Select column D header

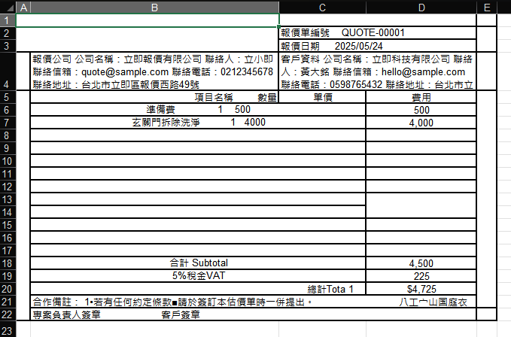pyautogui.click(x=421, y=8)
